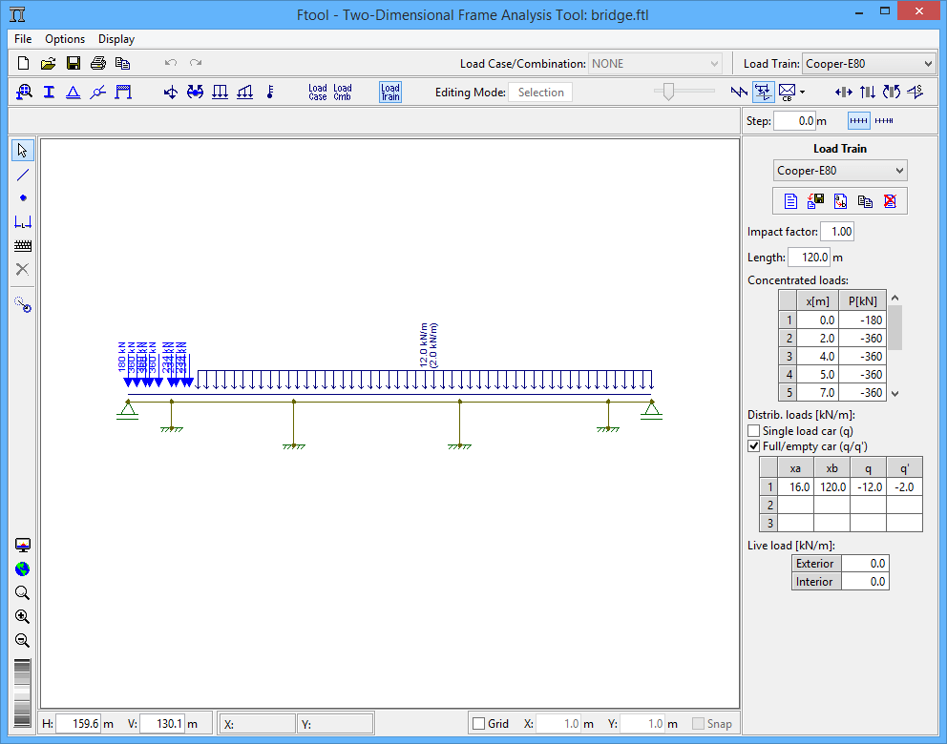The width and height of the screenshot is (947, 744).
Task: Uncheck the Full/empty car (q/q') option
Action: [754, 446]
